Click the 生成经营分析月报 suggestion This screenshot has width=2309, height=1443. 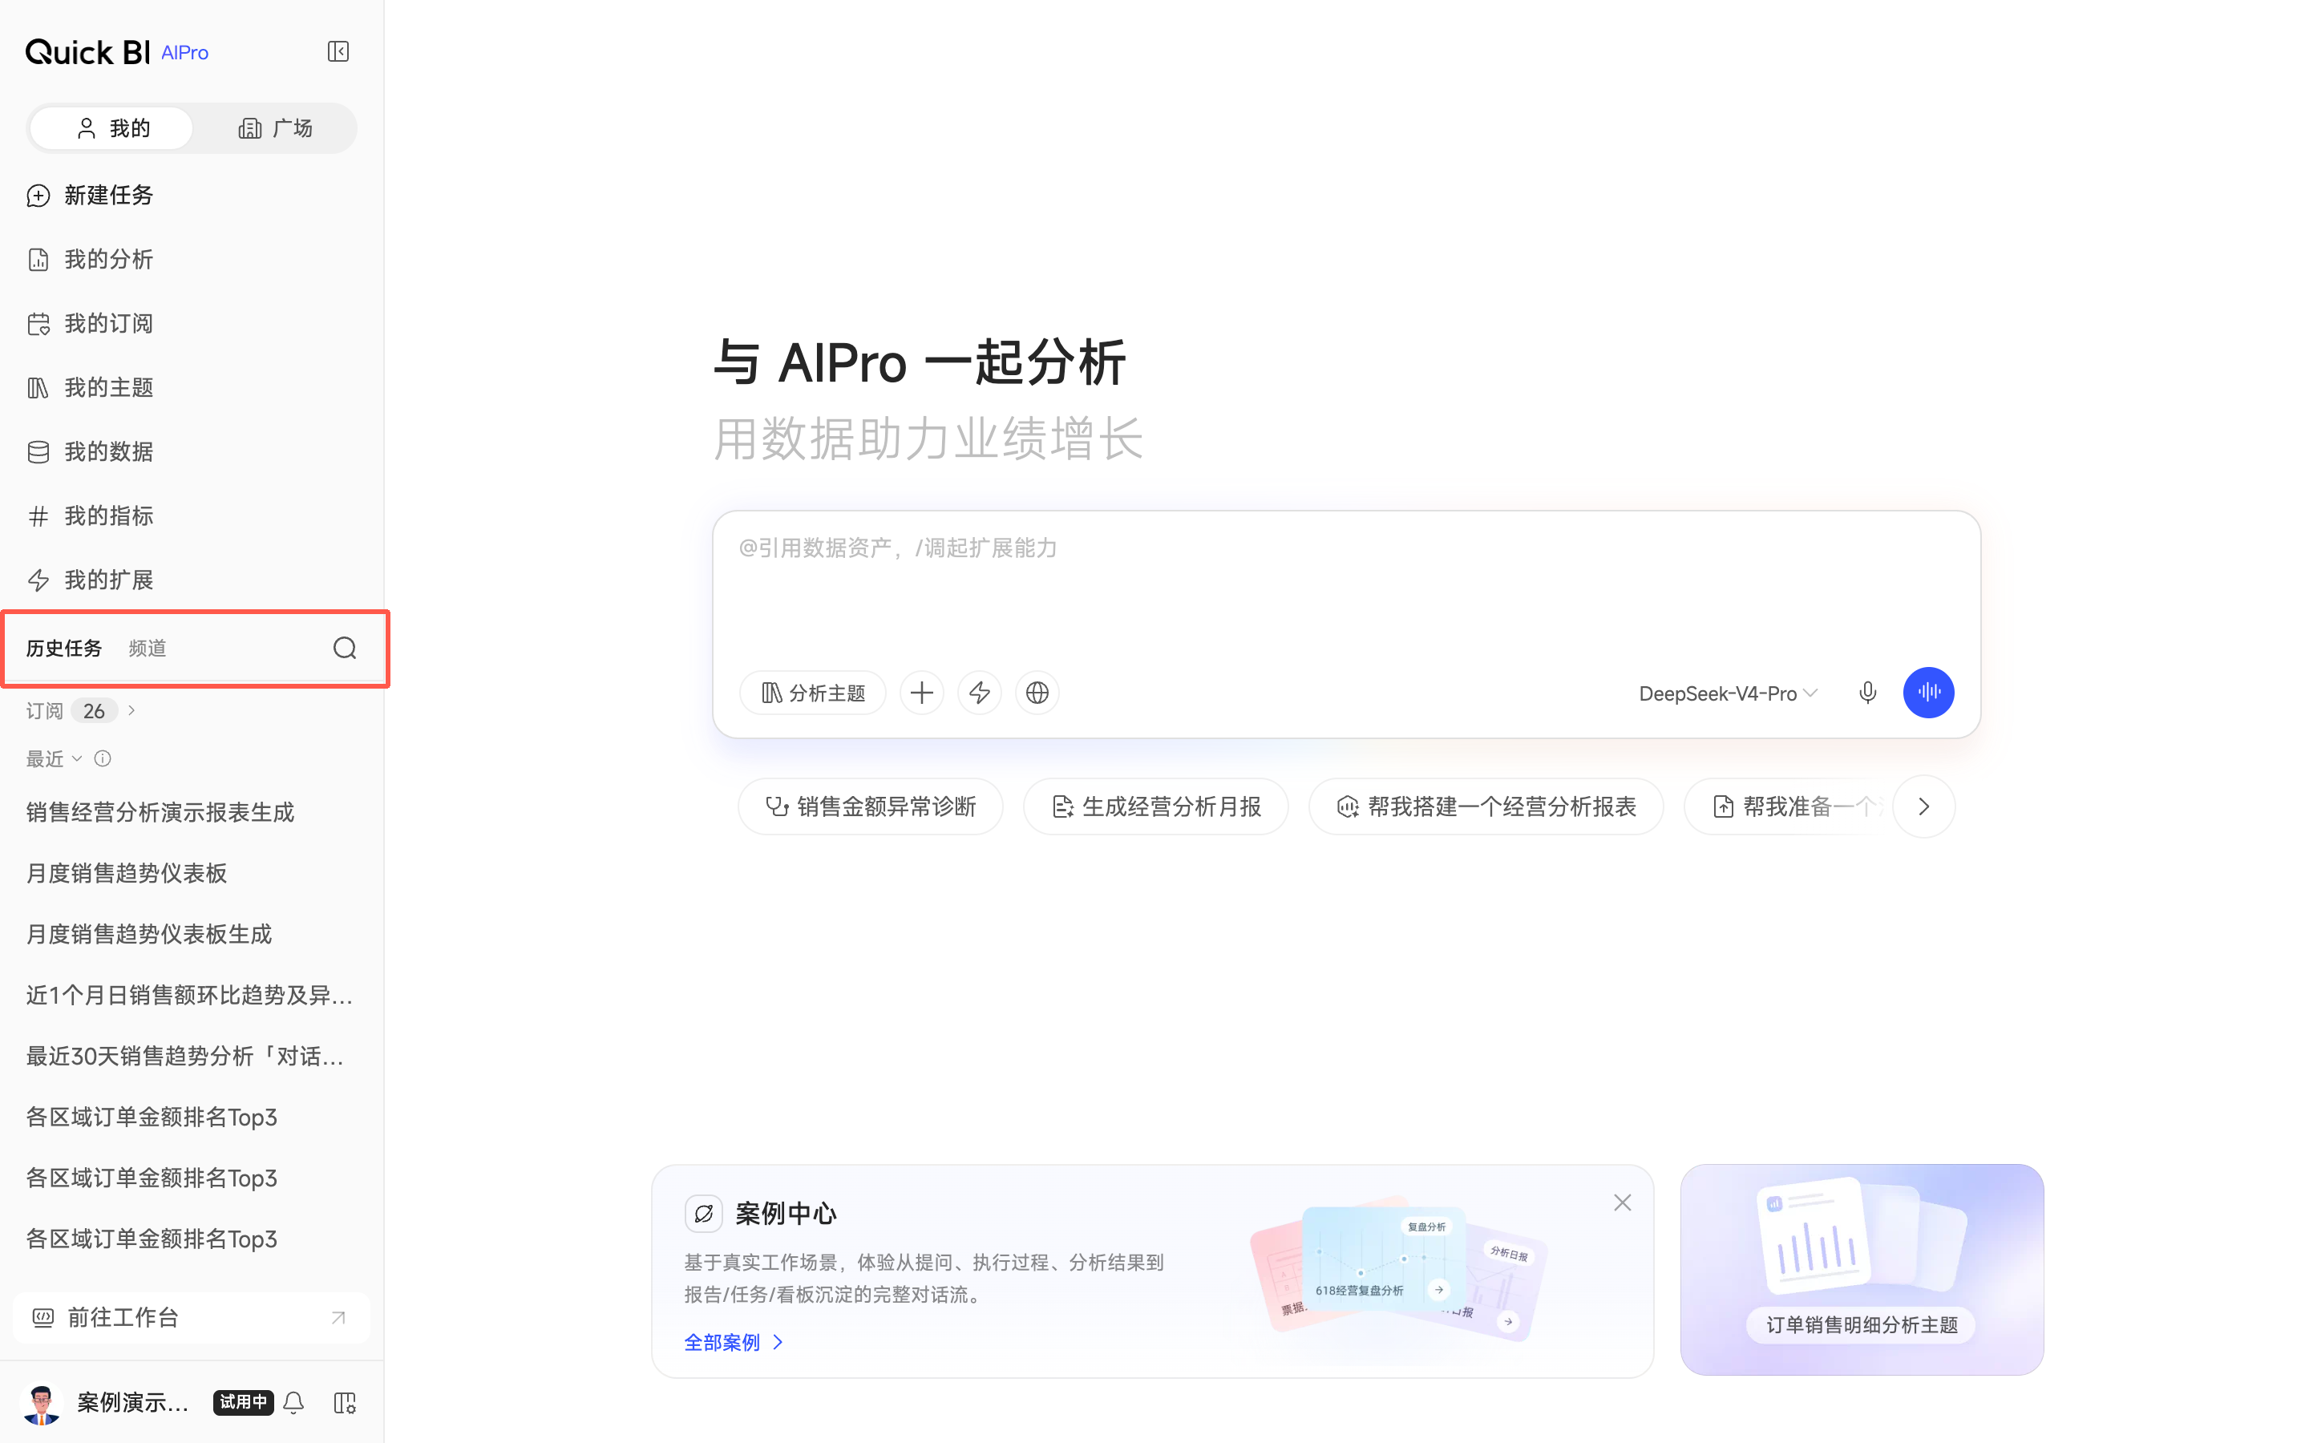tap(1155, 807)
